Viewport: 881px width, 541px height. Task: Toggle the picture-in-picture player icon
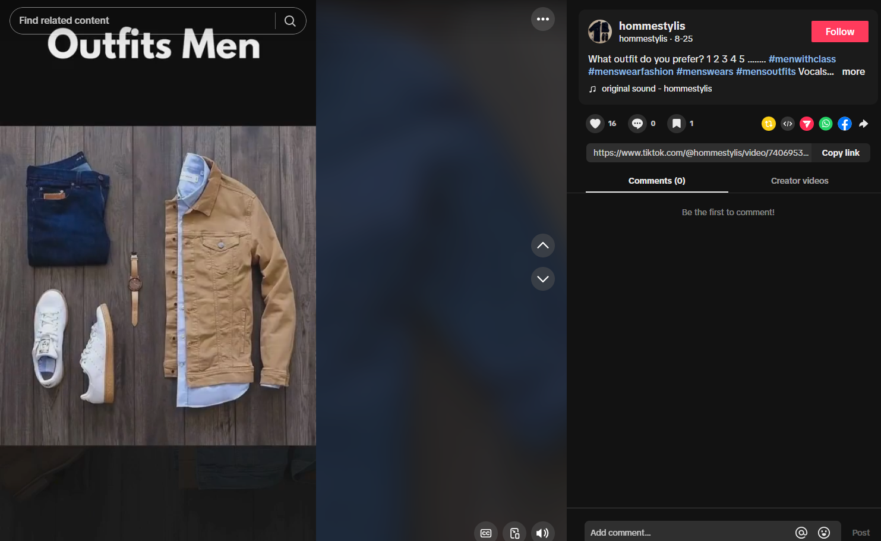[514, 533]
